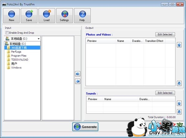Click the Save project icon
The height and width of the screenshot is (138, 186).
pos(29,16)
